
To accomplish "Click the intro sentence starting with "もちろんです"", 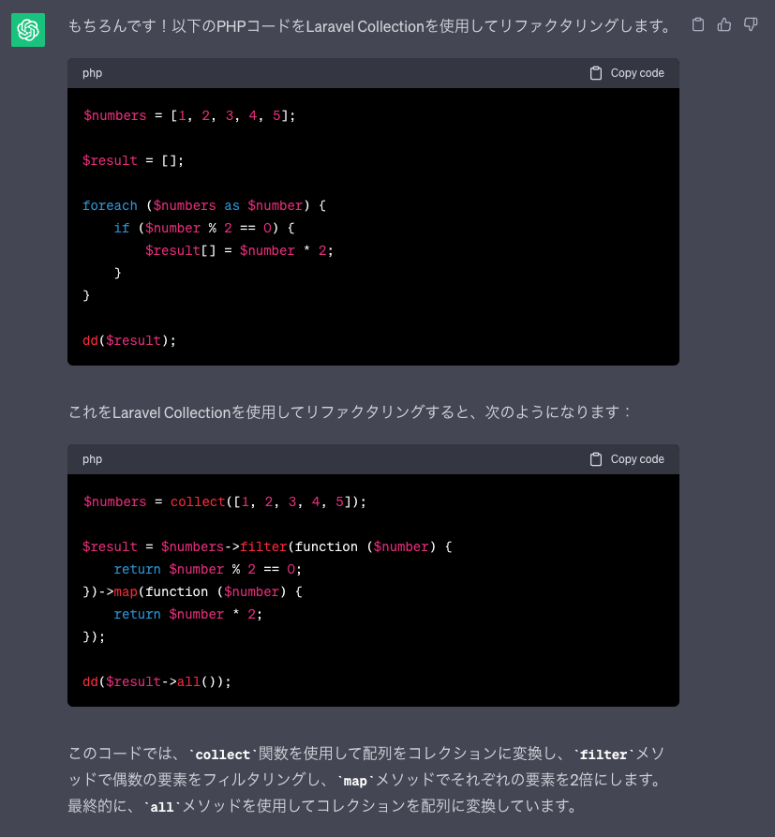I will coord(369,26).
